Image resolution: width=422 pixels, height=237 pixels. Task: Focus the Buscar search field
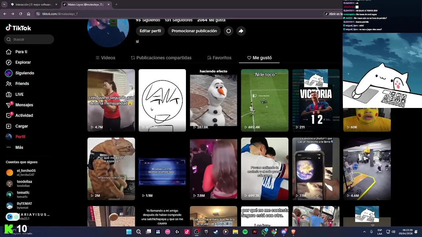click(x=29, y=39)
